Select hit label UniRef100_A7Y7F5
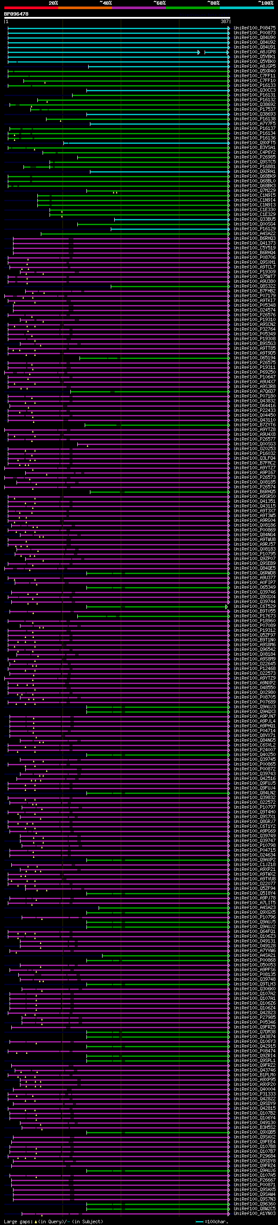 pos(254,124)
